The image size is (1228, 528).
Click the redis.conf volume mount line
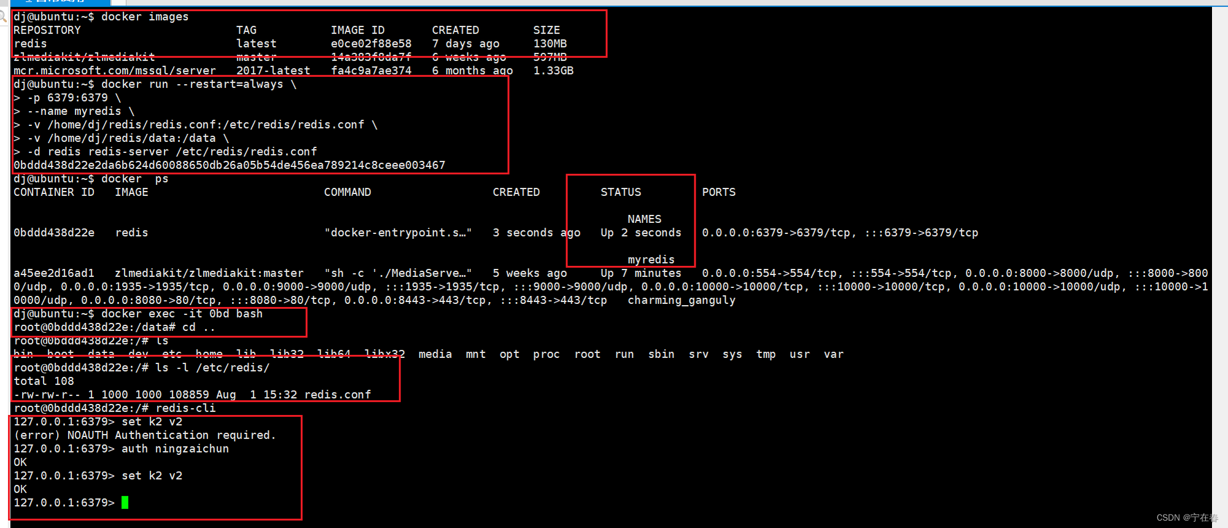pos(196,125)
